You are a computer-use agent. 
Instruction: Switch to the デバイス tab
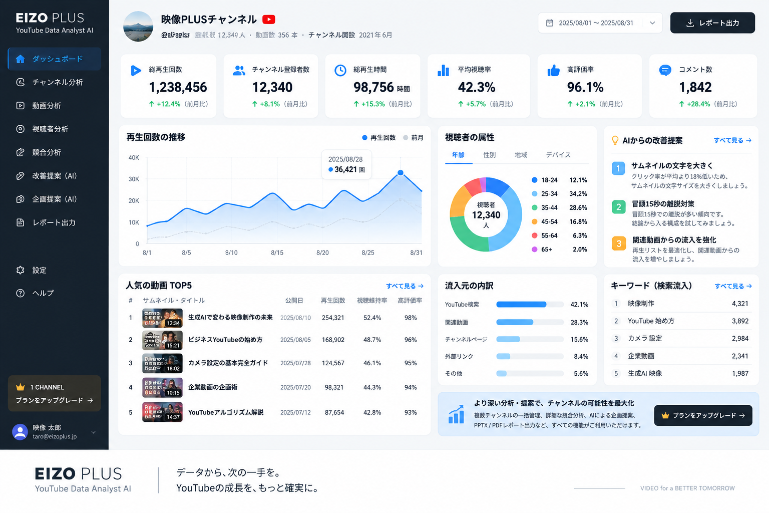coord(558,155)
